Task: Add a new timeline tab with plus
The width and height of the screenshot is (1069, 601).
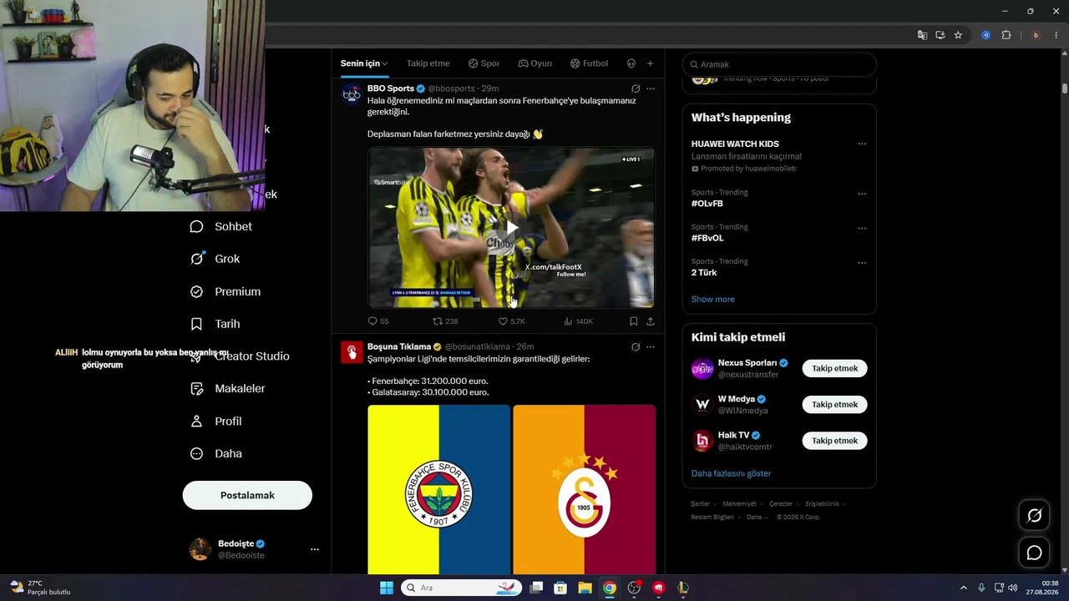Action: pyautogui.click(x=651, y=63)
